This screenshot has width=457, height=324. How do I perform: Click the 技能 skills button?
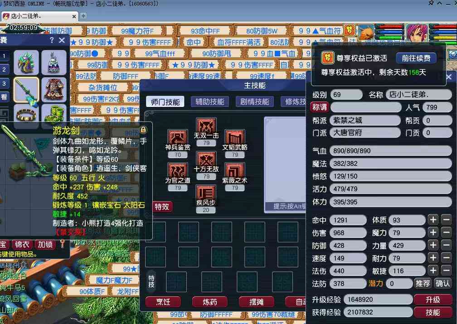(x=433, y=312)
